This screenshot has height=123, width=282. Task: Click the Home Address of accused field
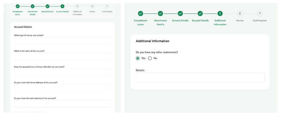pos(62,88)
